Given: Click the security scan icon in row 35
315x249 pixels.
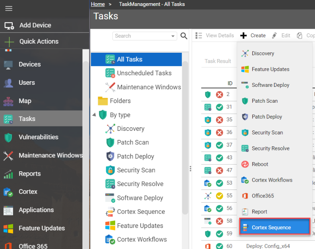Looking at the screenshot, I should click(x=208, y=120).
